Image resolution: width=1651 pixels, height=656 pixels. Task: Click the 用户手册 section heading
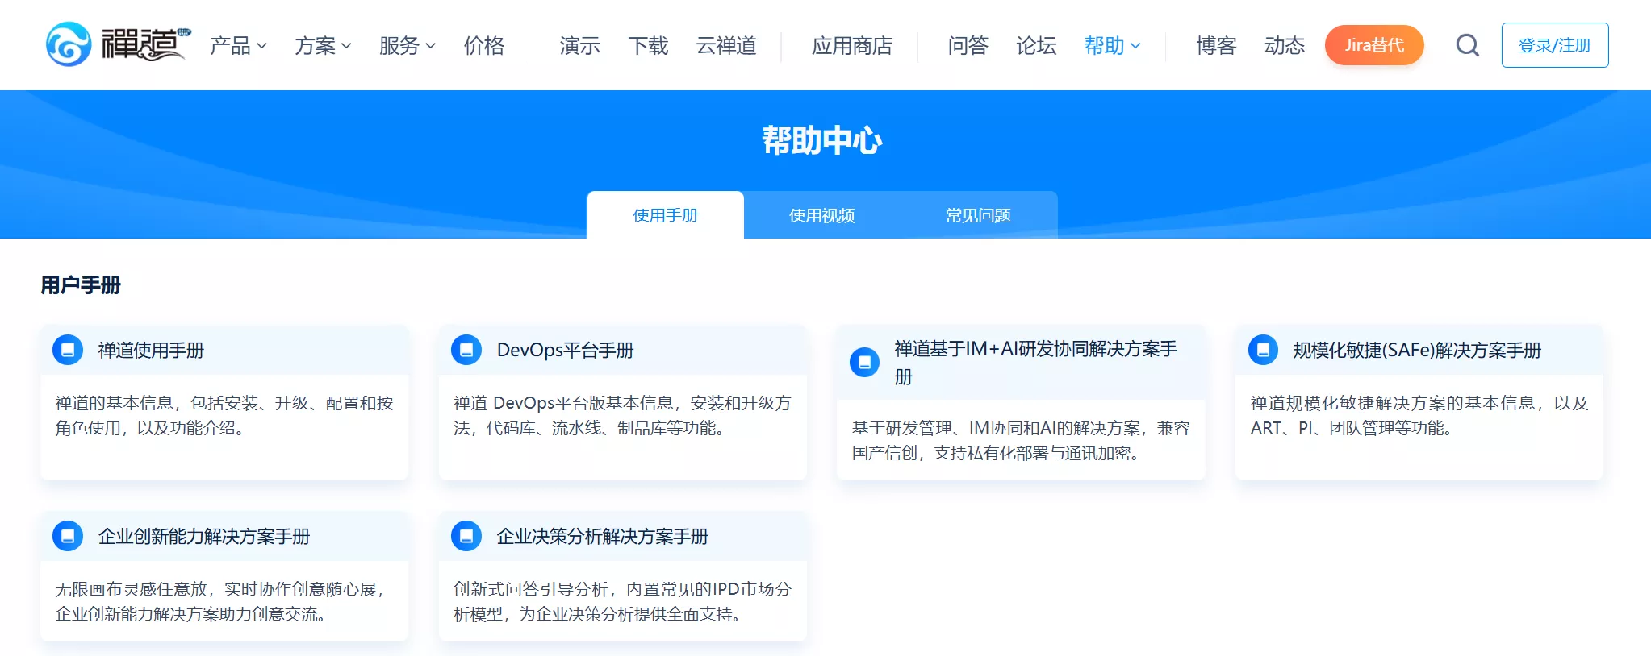pos(81,284)
